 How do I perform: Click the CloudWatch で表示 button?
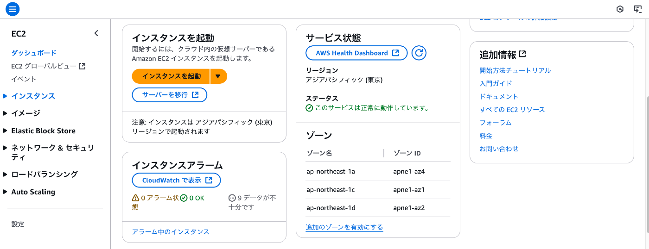pyautogui.click(x=176, y=180)
